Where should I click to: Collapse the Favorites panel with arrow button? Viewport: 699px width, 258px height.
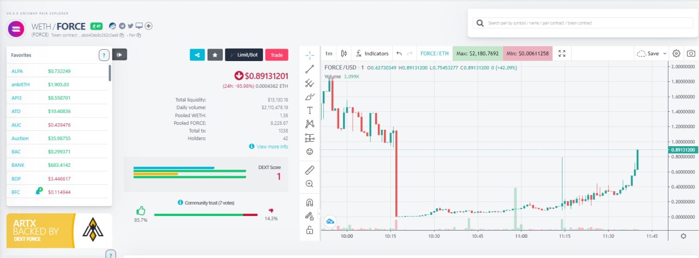120,54
